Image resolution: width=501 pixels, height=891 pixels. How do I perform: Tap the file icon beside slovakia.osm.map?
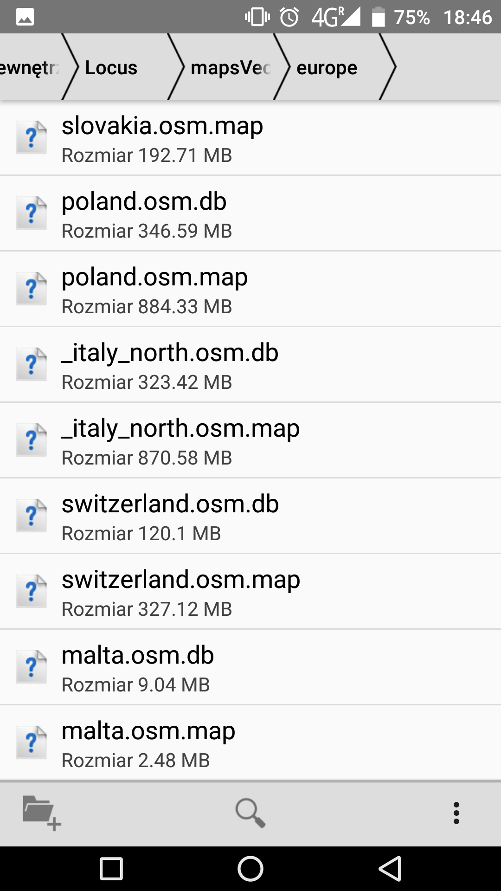(x=32, y=137)
